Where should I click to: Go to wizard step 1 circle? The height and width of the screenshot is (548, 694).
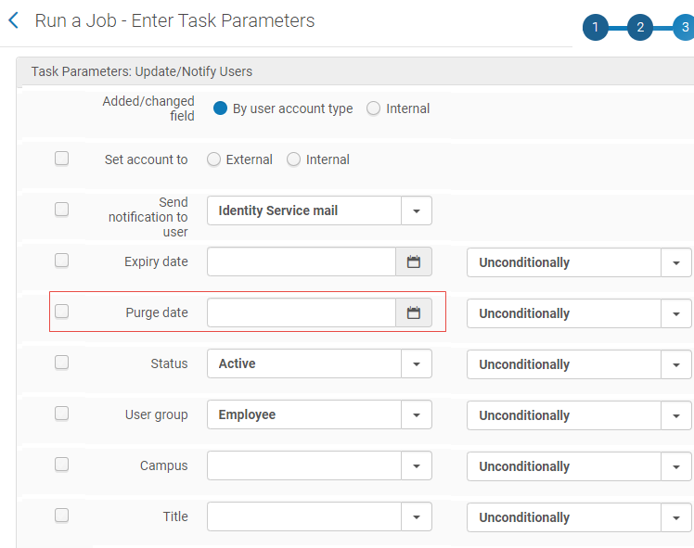pos(596,28)
